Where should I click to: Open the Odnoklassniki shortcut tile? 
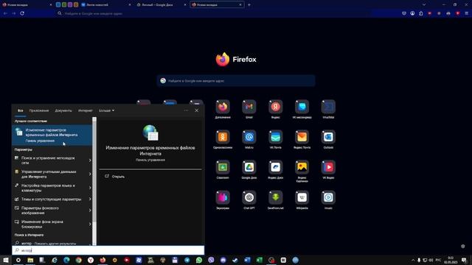click(223, 137)
